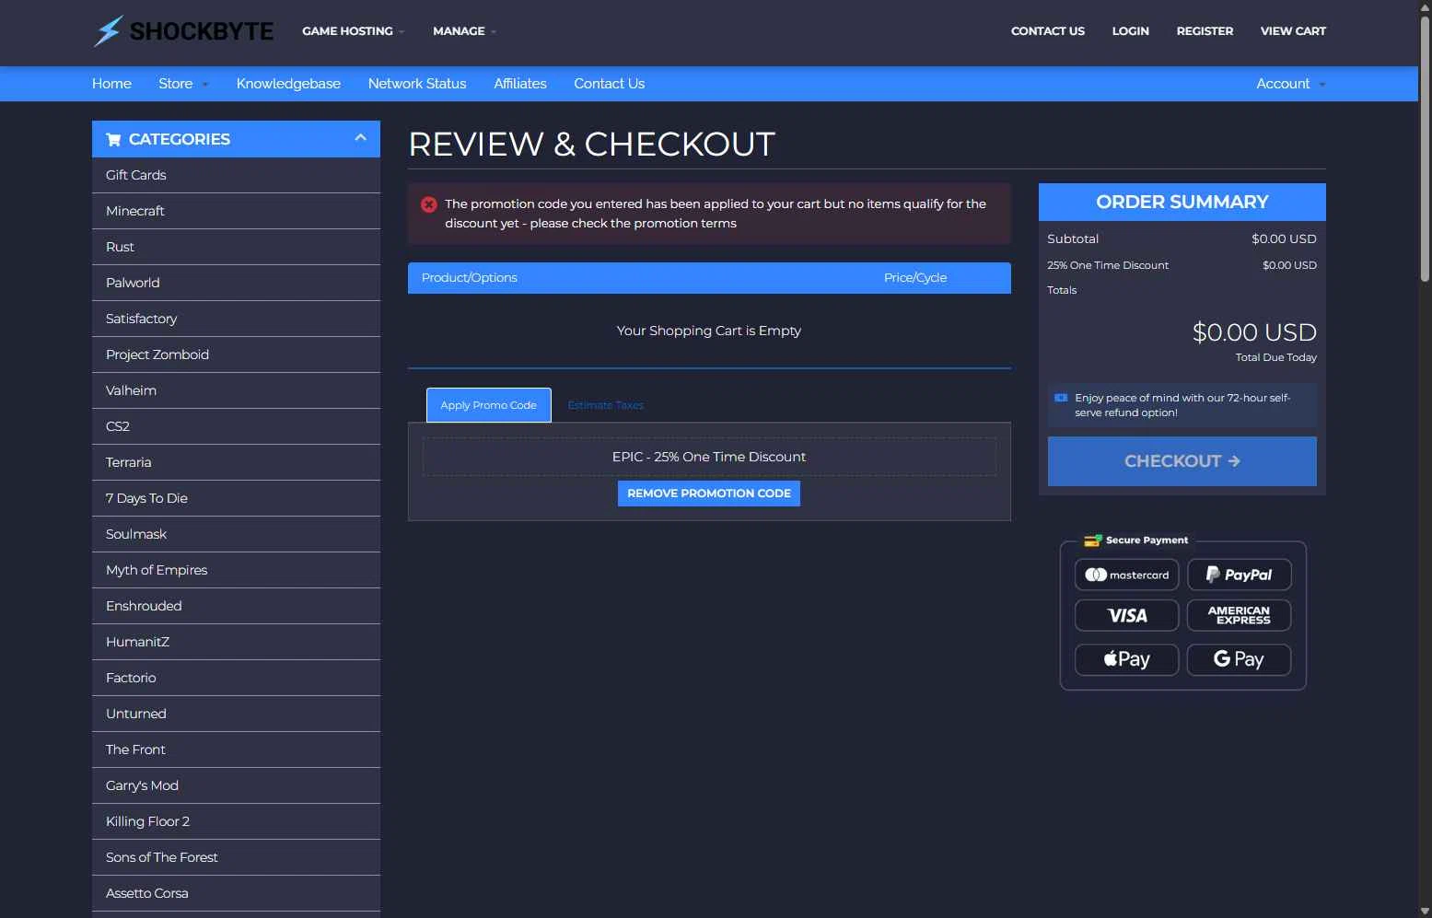Click the Google Pay badge
The height and width of the screenshot is (918, 1432).
pos(1239,659)
